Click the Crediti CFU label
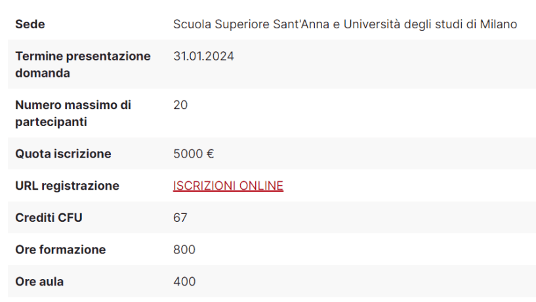This screenshot has width=536, height=302. tap(49, 218)
